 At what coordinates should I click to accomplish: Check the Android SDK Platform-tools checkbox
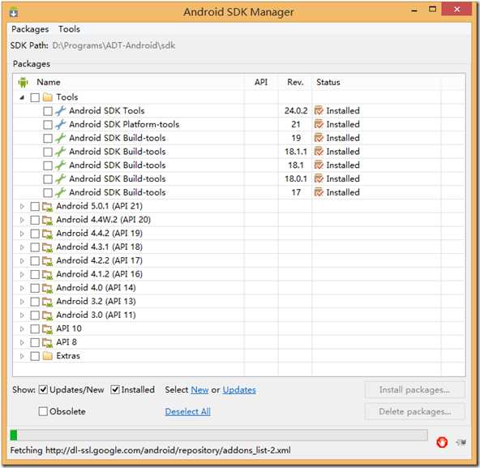point(48,125)
